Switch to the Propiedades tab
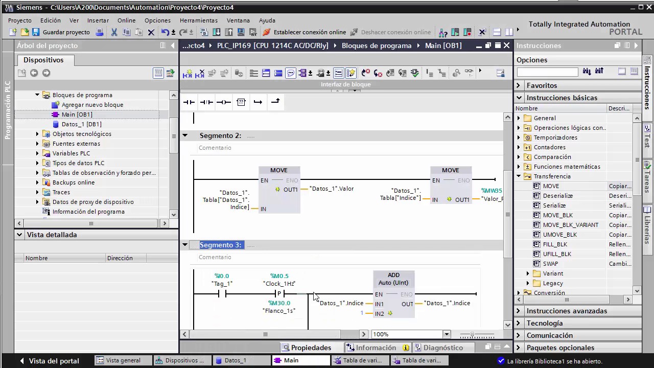The width and height of the screenshot is (654, 368). [x=306, y=348]
